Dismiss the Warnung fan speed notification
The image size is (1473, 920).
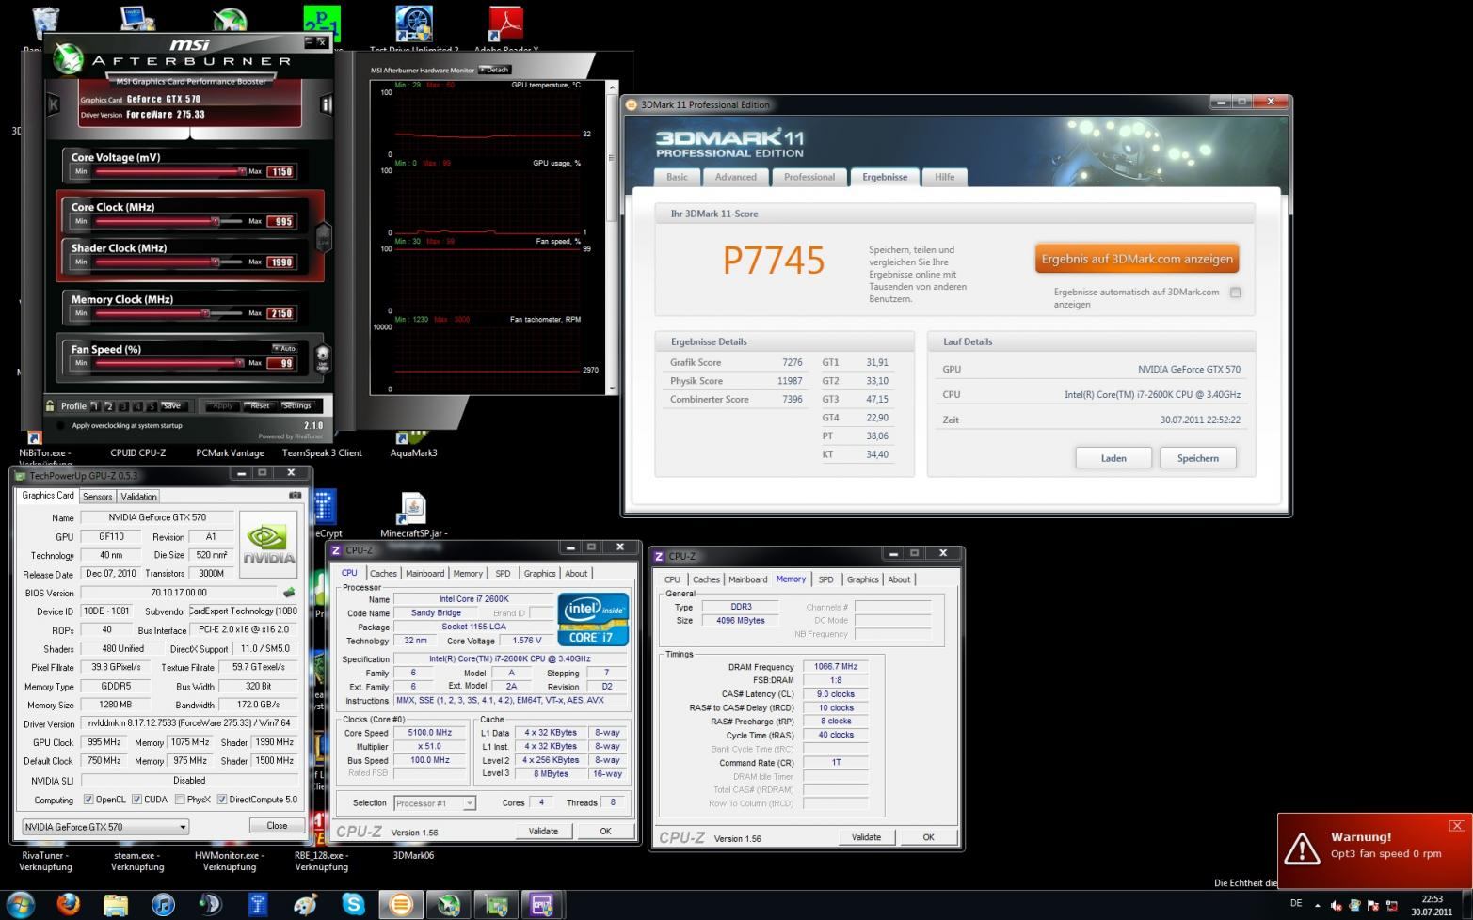click(x=1457, y=825)
